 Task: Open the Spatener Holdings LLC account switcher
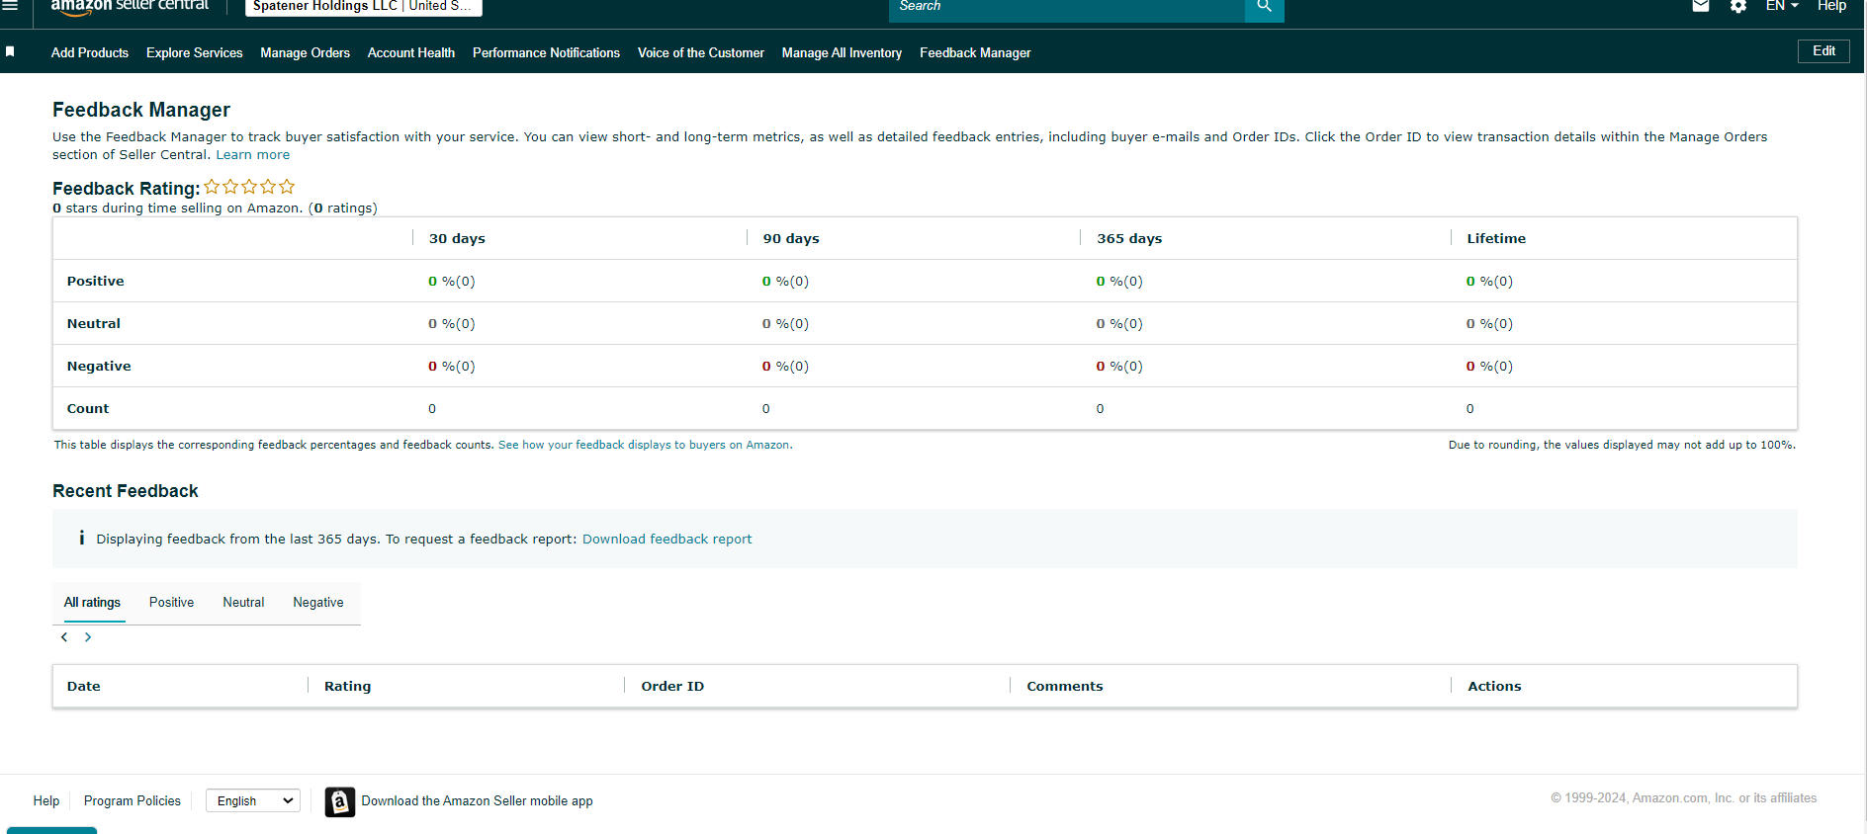click(x=363, y=6)
